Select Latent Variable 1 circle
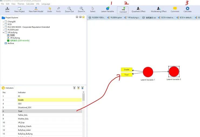 (x=148, y=72)
